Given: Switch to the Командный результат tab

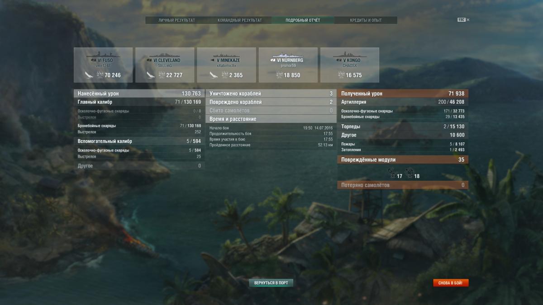Looking at the screenshot, I should tap(240, 20).
